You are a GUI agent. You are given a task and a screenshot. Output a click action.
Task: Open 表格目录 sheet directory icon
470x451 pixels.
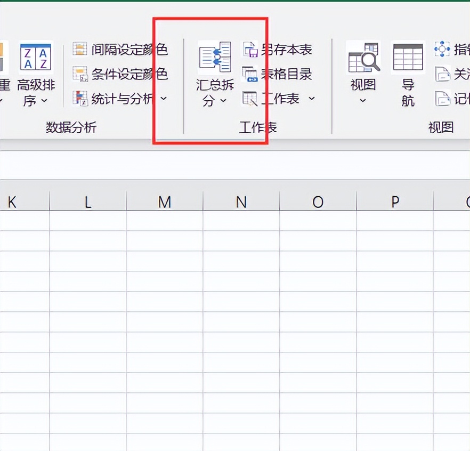click(x=250, y=74)
